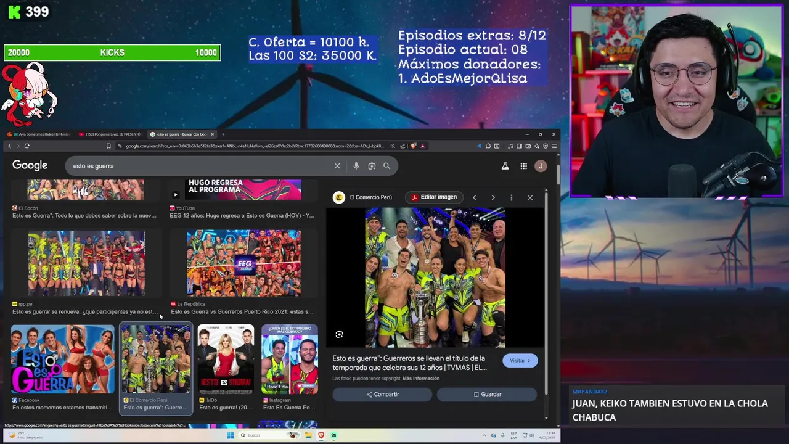Image resolution: width=789 pixels, height=444 pixels.
Task: Click the magnifier search submit icon
Action: (x=386, y=166)
